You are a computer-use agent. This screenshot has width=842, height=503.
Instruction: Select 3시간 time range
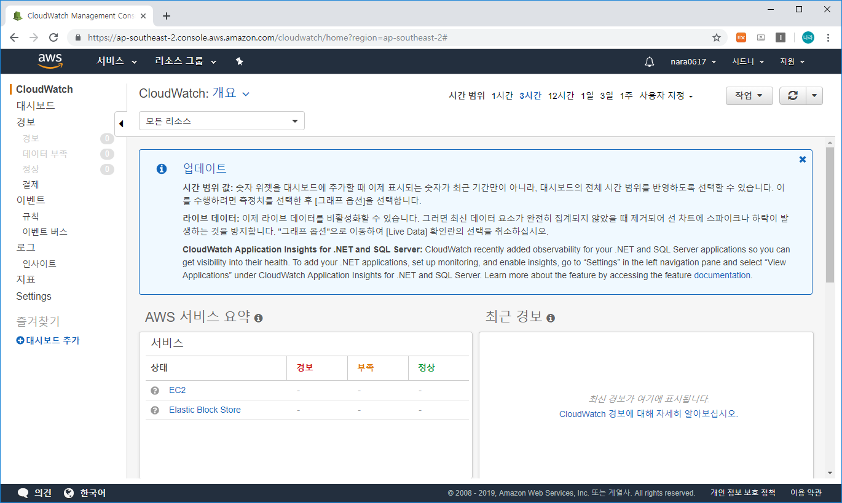530,96
